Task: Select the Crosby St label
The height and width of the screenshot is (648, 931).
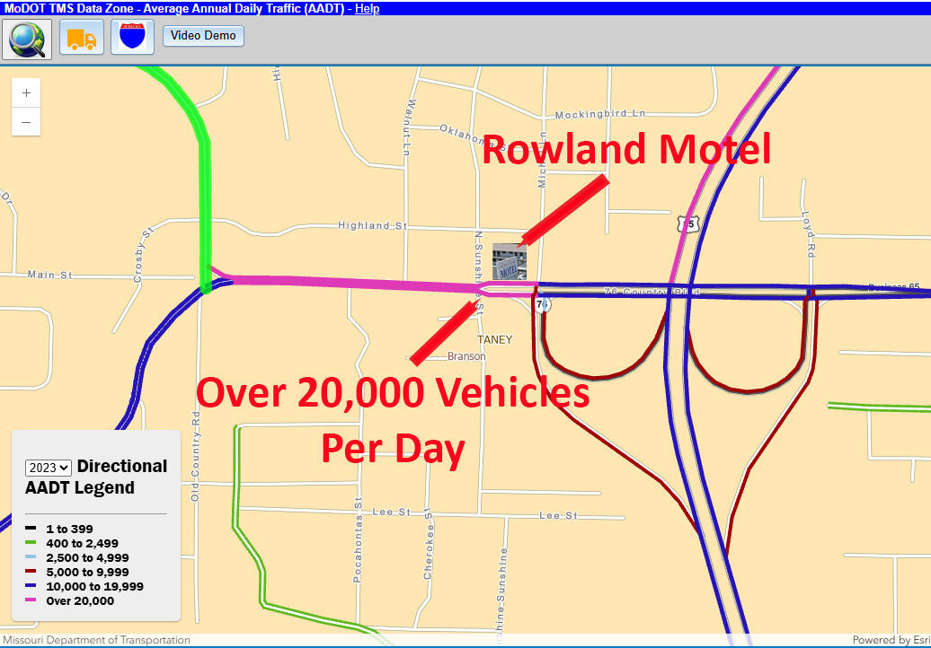Action: (143, 255)
